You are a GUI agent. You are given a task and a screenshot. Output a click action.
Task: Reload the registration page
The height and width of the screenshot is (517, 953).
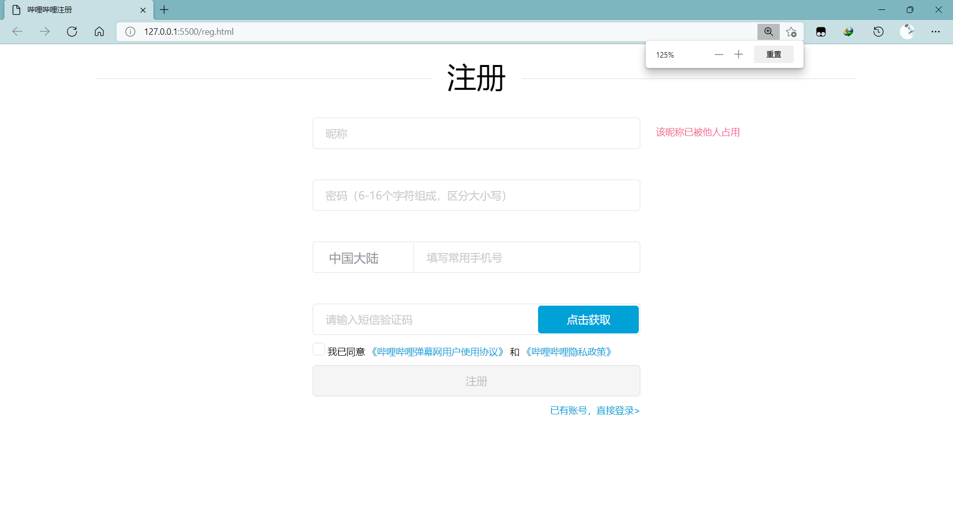pyautogui.click(x=72, y=32)
